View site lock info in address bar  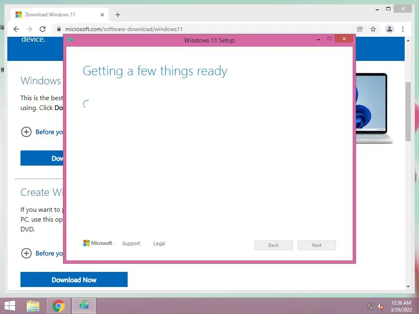(x=59, y=29)
